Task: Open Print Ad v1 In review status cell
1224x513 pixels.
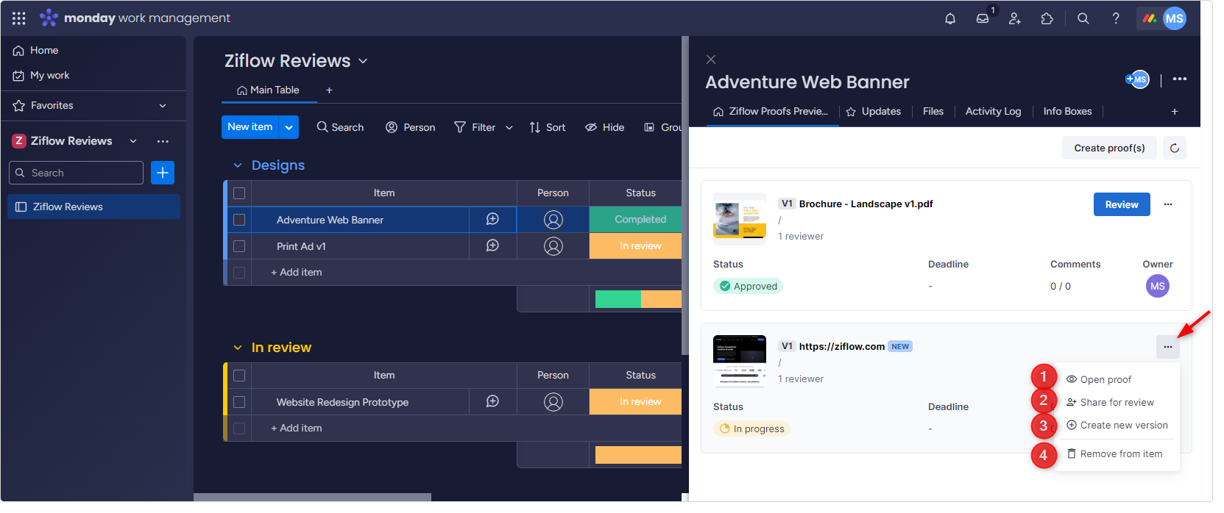Action: click(x=636, y=245)
